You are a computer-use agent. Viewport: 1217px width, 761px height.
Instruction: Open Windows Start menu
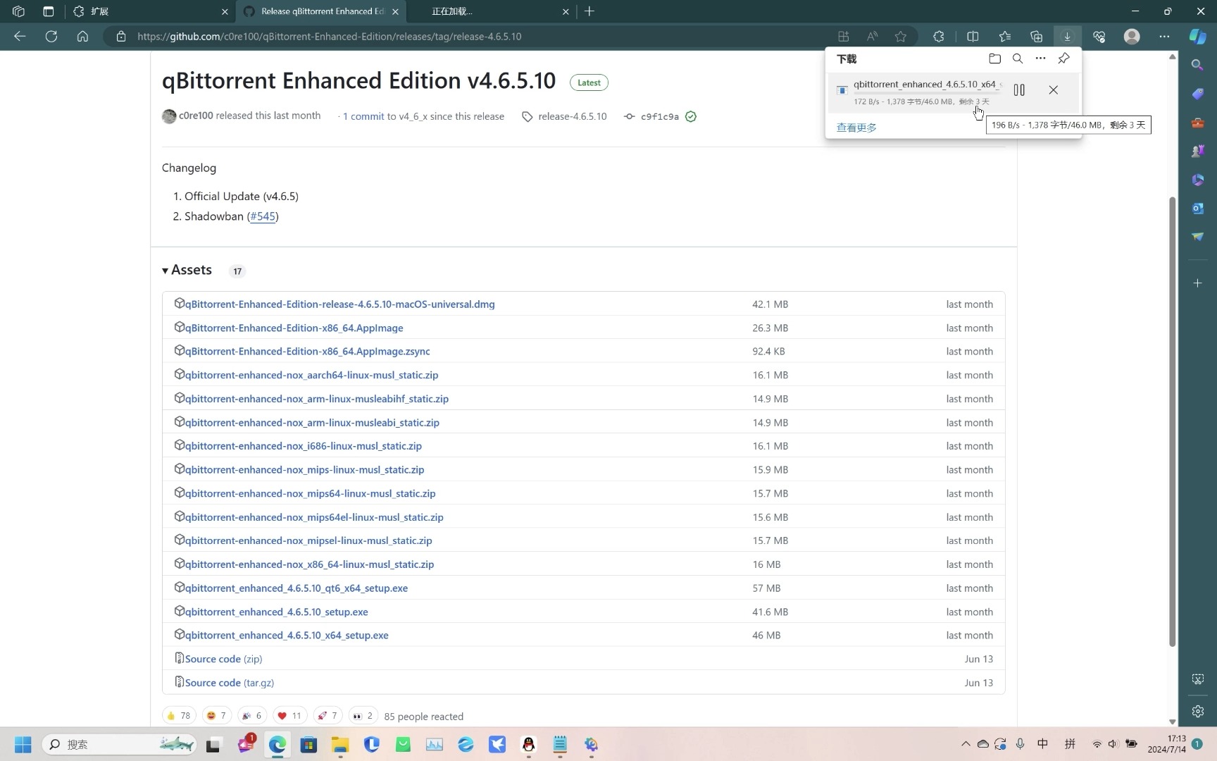[x=23, y=745]
